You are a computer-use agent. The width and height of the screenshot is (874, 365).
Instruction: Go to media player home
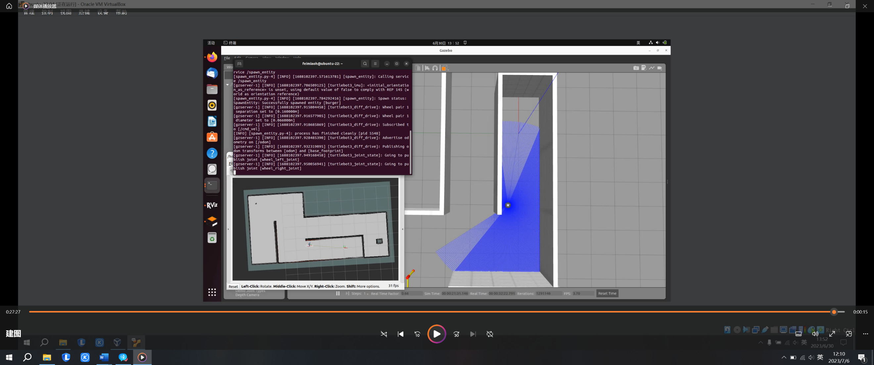pyautogui.click(x=9, y=6)
